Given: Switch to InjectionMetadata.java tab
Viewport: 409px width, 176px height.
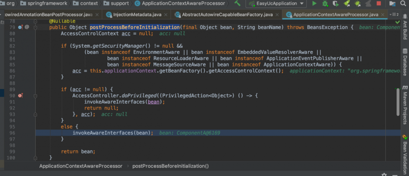Looking at the screenshot, I should 135,15.
